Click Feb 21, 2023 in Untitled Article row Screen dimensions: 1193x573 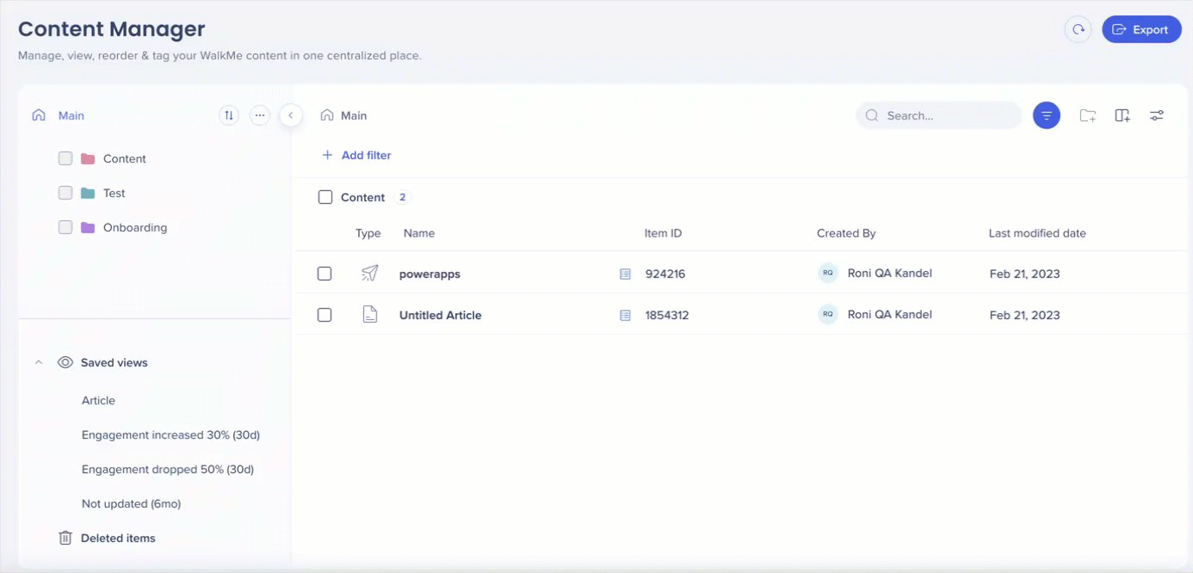[x=1024, y=315]
